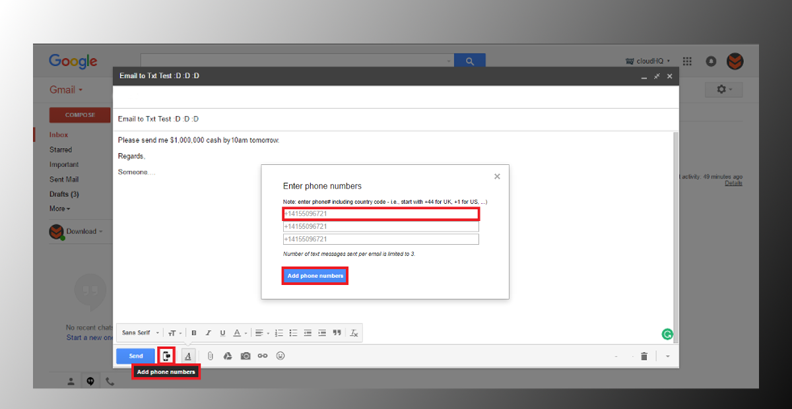This screenshot has height=409, width=792.
Task: Insert a photo with the camera icon
Action: [x=246, y=356]
